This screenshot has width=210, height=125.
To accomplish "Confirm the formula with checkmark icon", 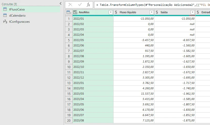I will click(80, 5).
